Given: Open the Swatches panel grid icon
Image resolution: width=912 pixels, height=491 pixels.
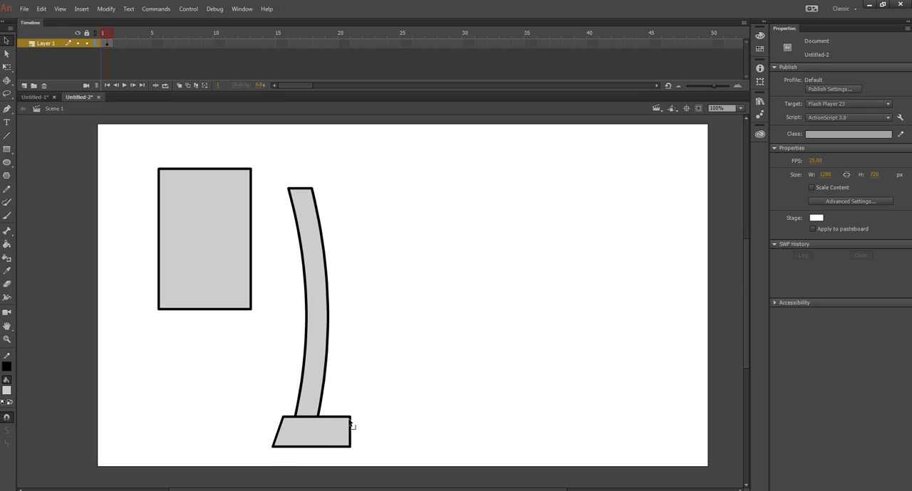Looking at the screenshot, I should [x=760, y=49].
